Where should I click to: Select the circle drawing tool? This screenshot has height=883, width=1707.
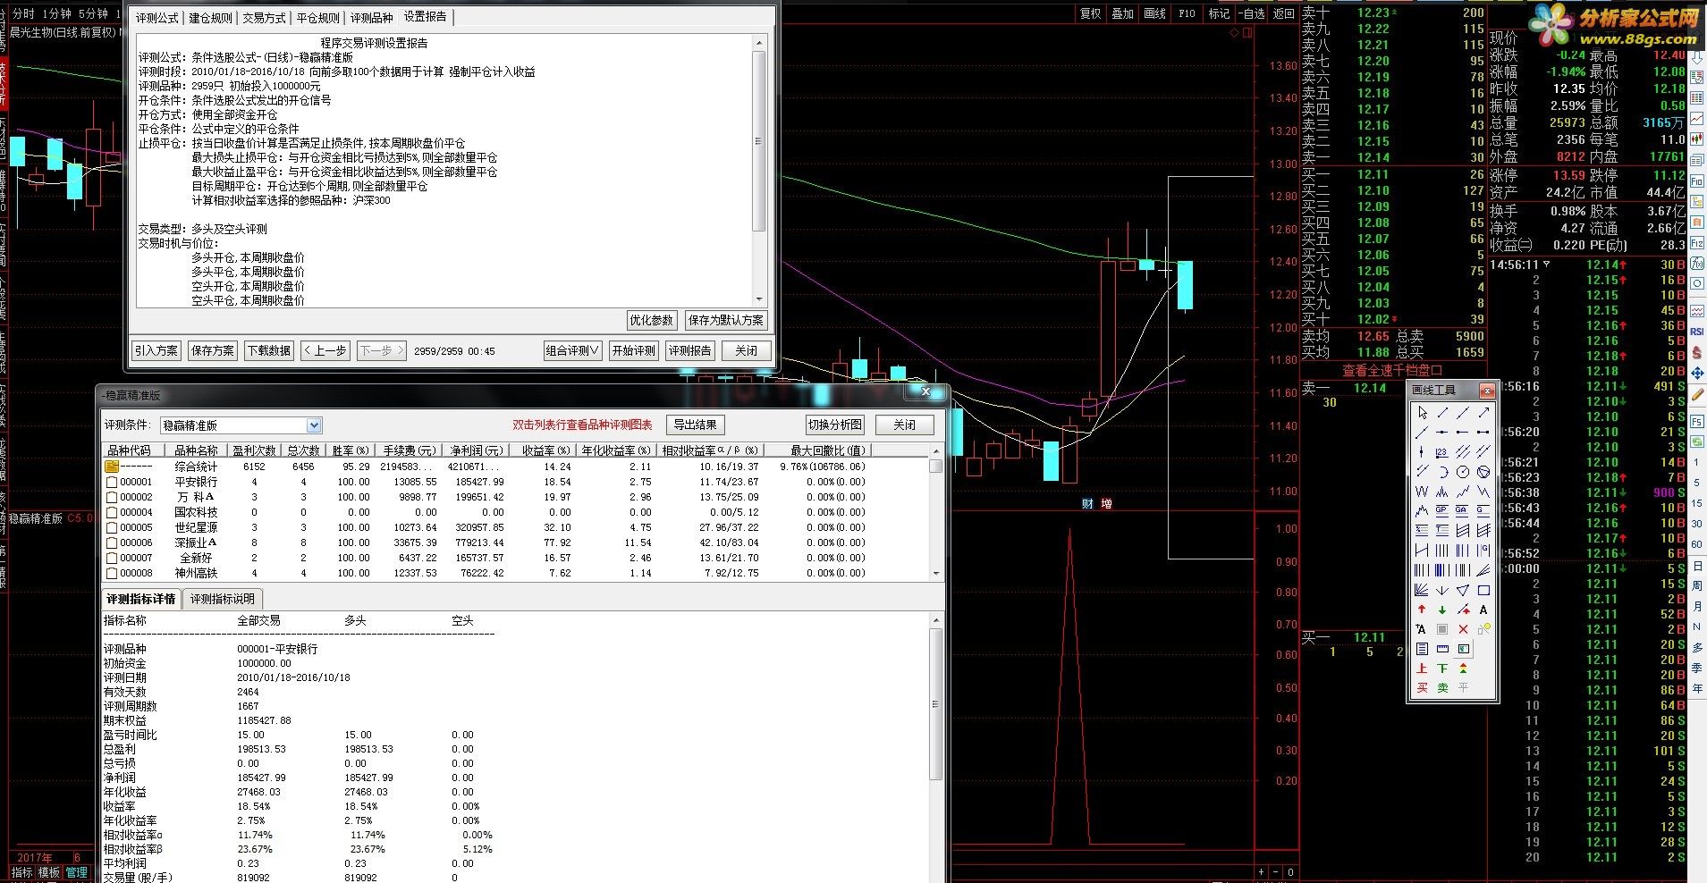tap(1462, 471)
